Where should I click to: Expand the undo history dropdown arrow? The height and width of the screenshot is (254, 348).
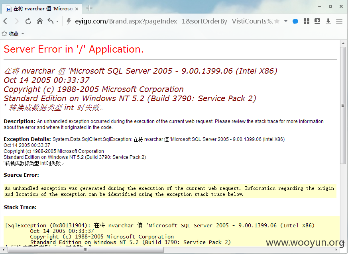click(x=57, y=21)
